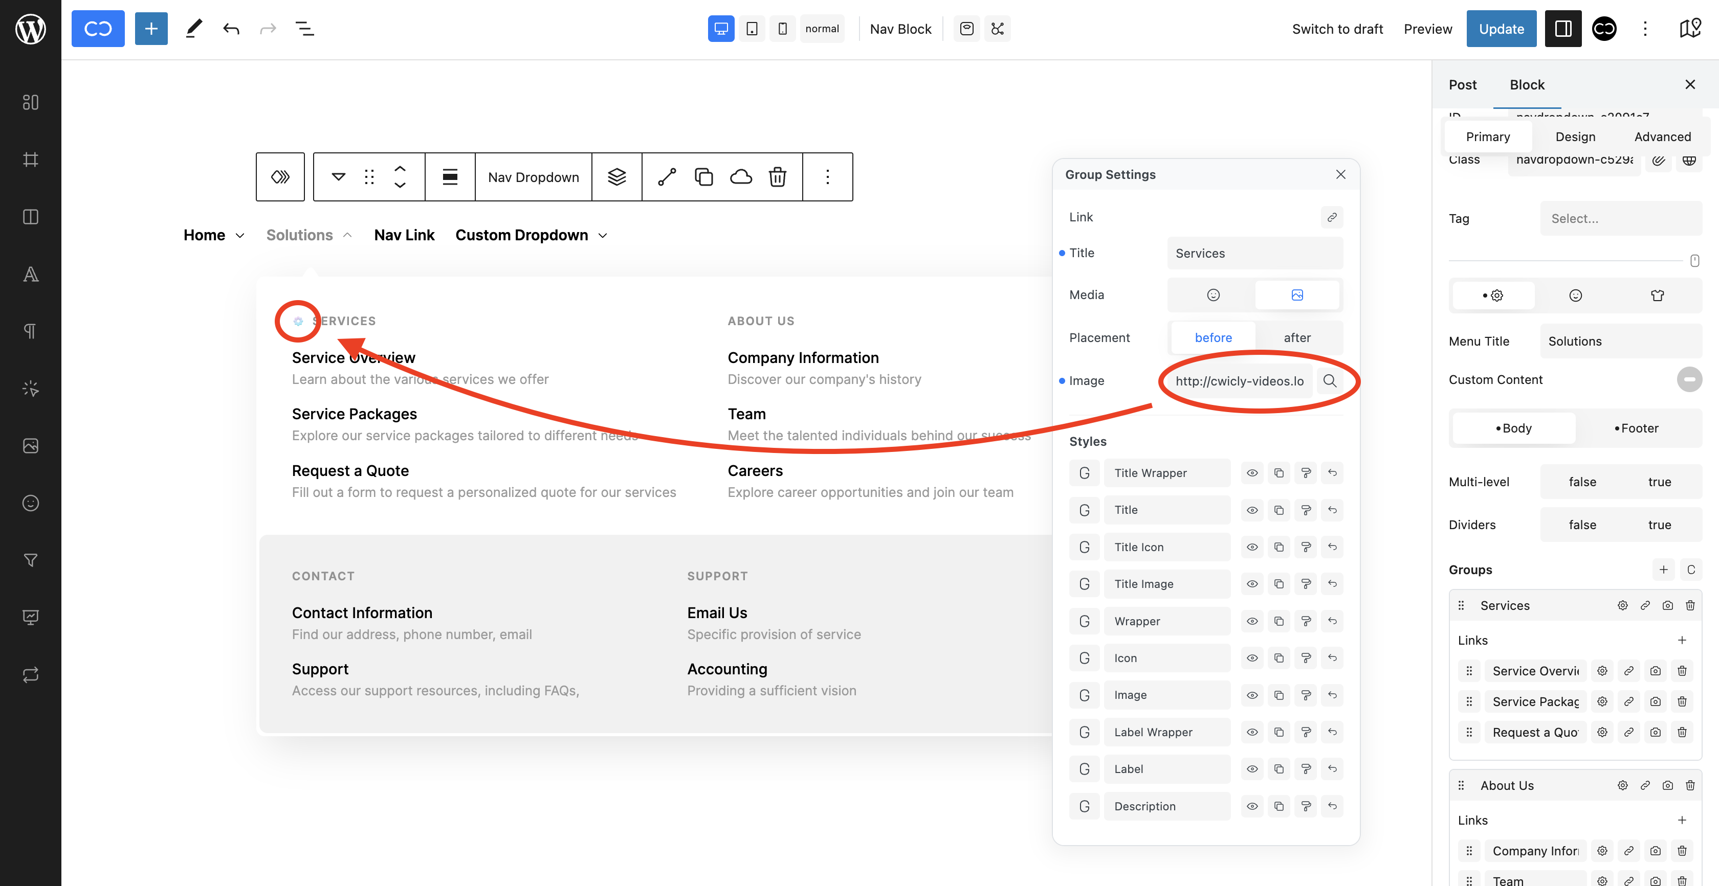Open the document overview list icon
The height and width of the screenshot is (886, 1719).
pyautogui.click(x=304, y=29)
